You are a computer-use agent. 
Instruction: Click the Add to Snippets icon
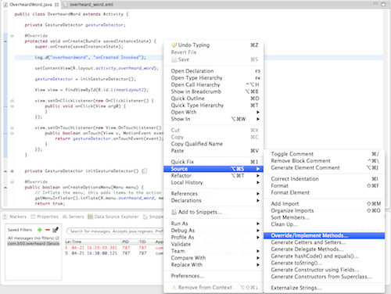click(x=174, y=212)
